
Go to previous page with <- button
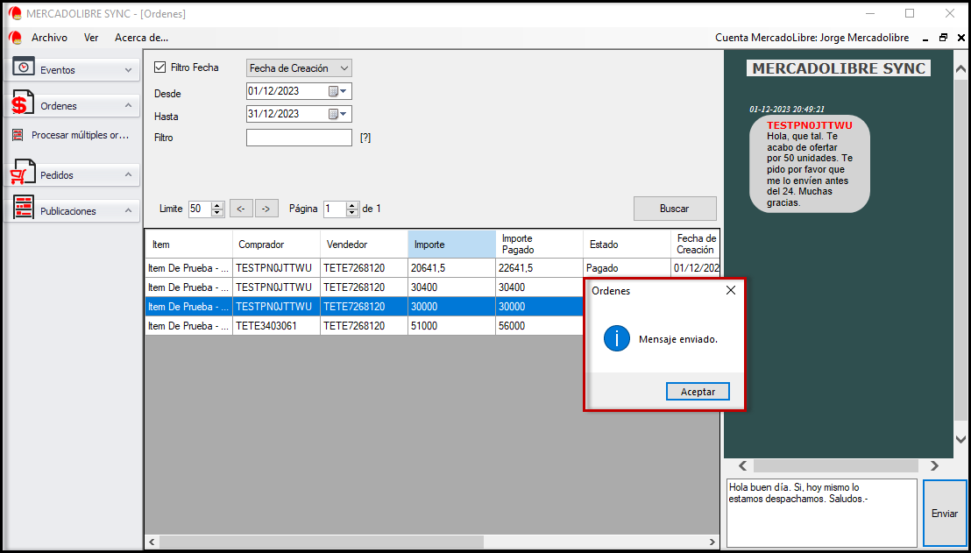pyautogui.click(x=241, y=209)
